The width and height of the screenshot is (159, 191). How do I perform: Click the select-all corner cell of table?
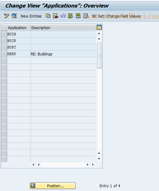[4, 28]
